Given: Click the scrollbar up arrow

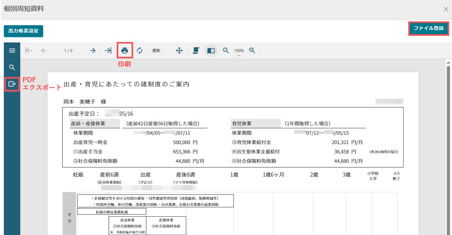Looking at the screenshot, I should pyautogui.click(x=448, y=62).
